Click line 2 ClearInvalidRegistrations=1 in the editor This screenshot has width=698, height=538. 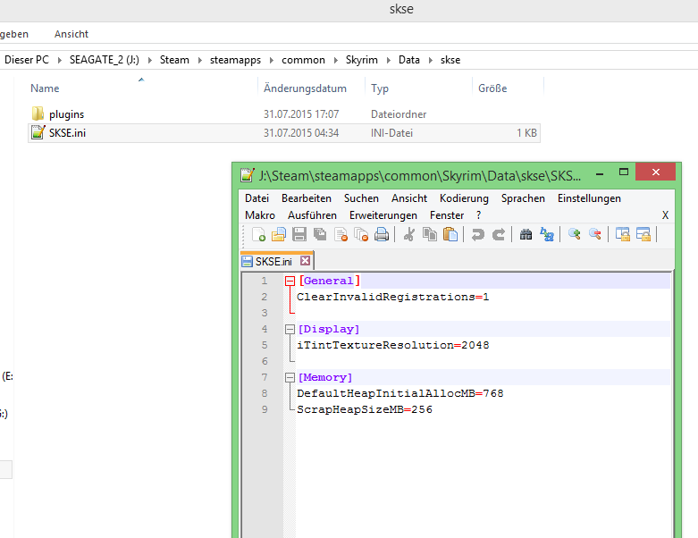(x=392, y=297)
